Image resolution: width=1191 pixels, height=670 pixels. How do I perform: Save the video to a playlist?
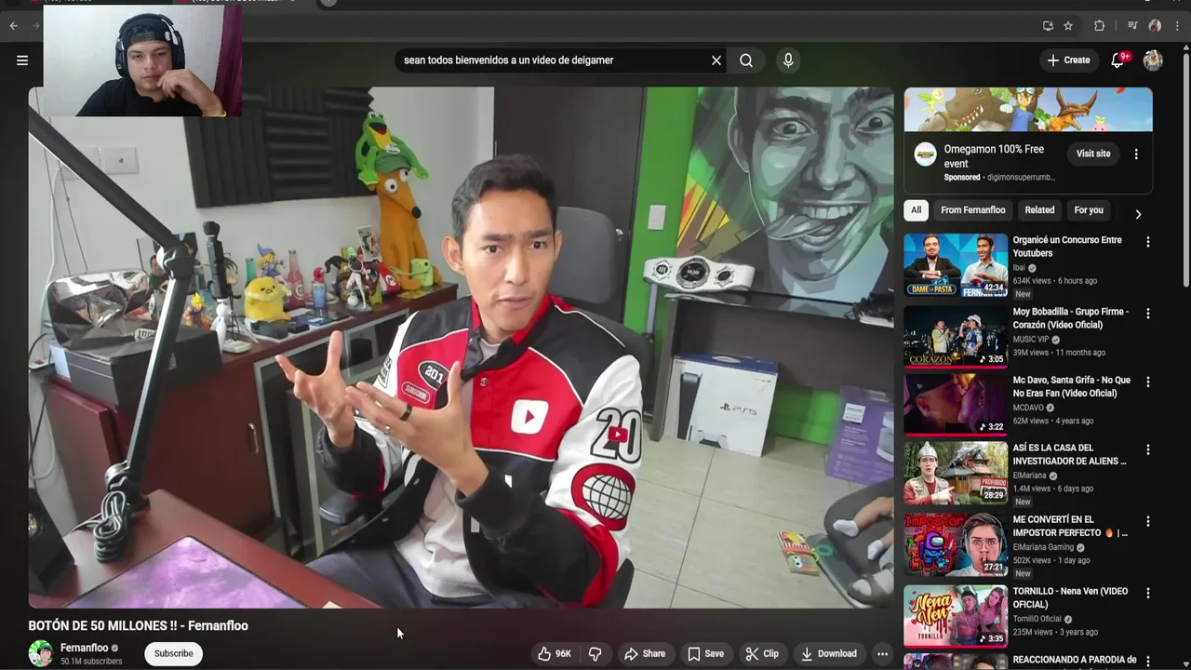pos(705,654)
